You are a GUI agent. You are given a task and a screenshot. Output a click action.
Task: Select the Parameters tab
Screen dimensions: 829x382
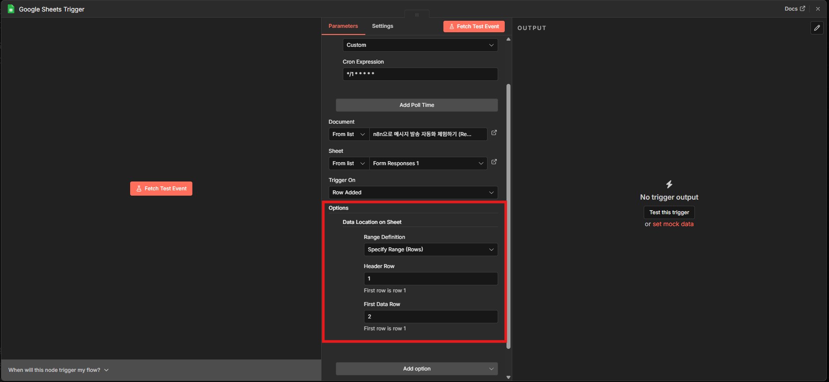(x=343, y=26)
